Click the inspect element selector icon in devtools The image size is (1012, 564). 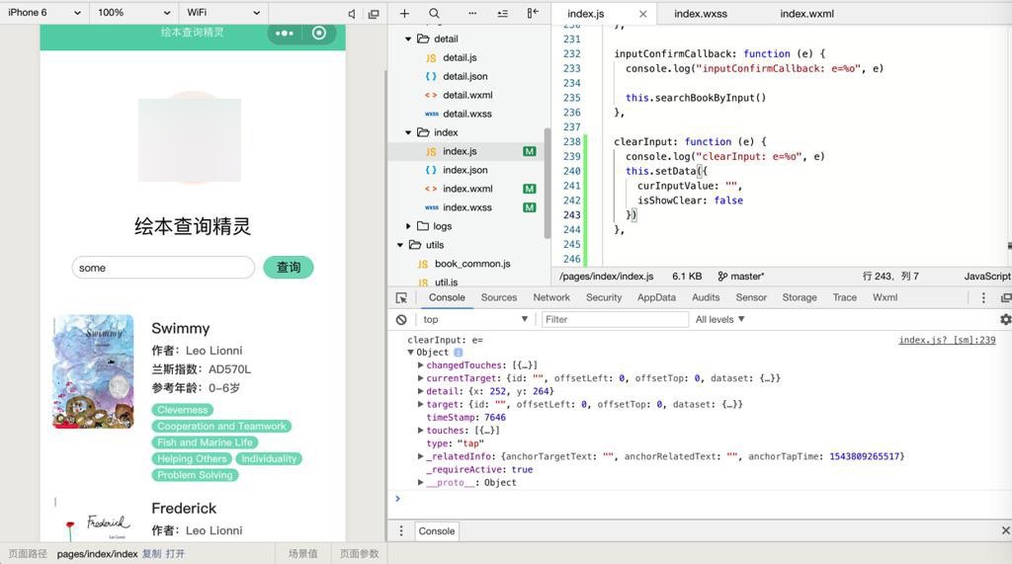(x=401, y=297)
